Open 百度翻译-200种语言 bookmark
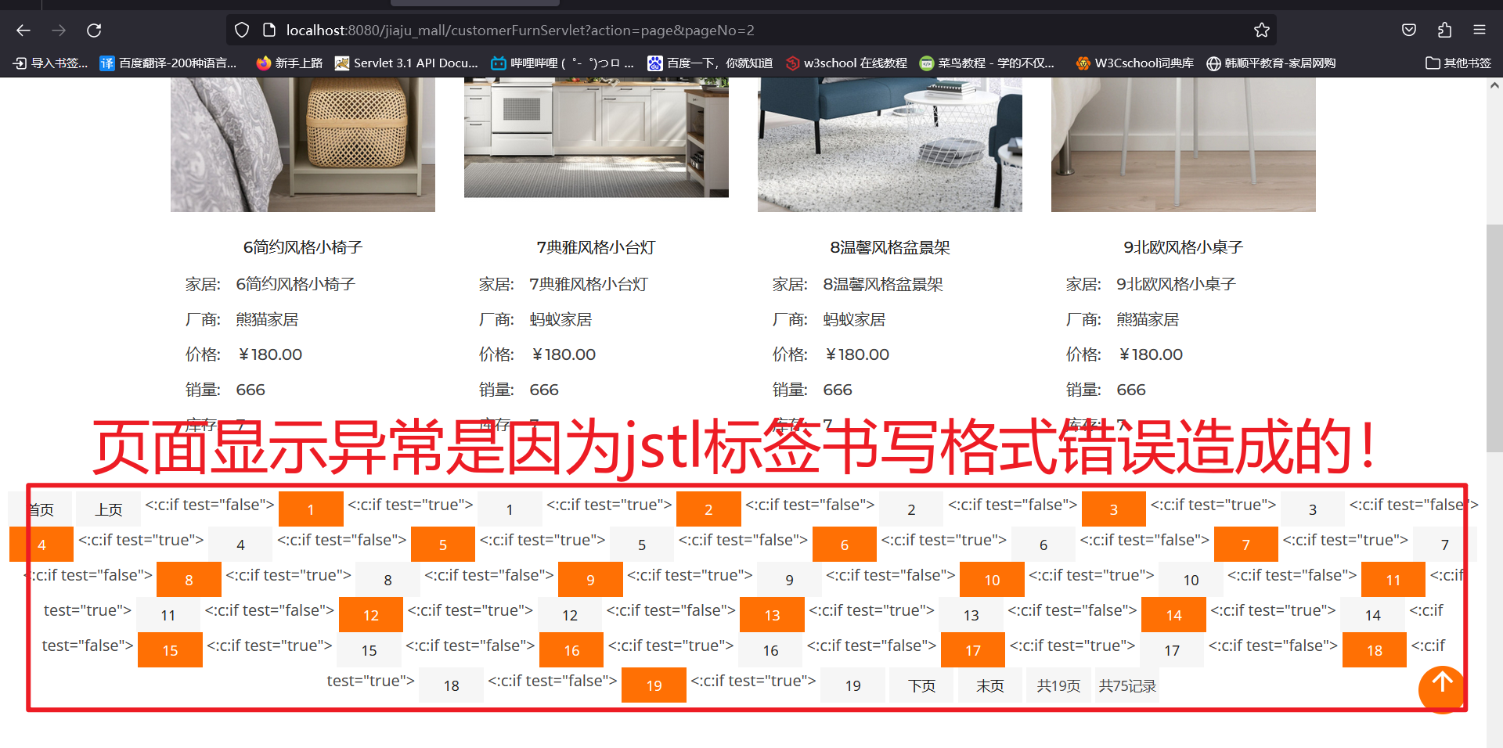This screenshot has height=748, width=1503. (168, 63)
